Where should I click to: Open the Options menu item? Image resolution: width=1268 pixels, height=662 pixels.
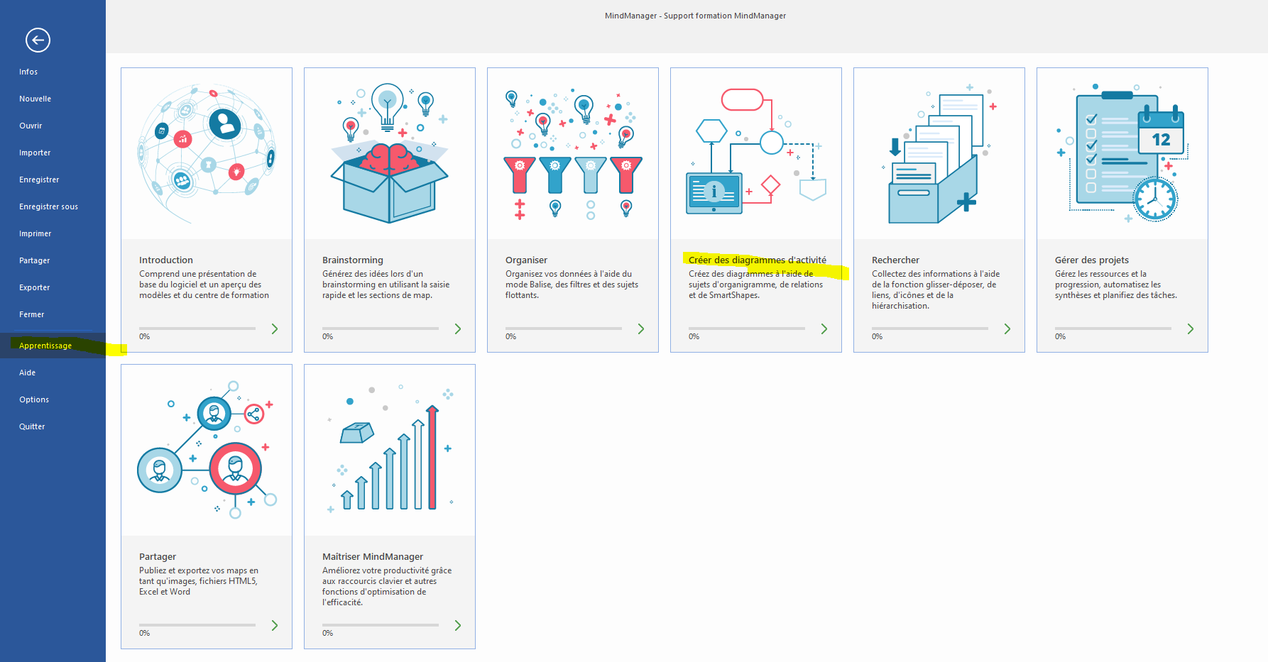coord(34,399)
